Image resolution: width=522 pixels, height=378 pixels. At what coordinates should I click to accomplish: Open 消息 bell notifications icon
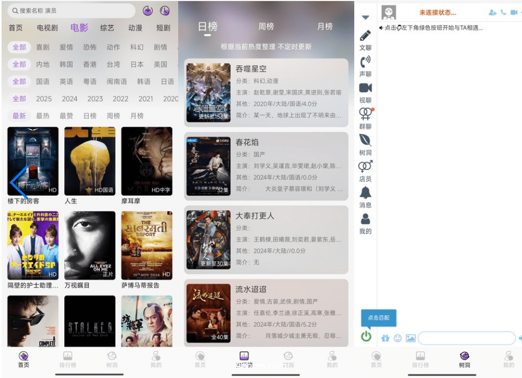365,192
